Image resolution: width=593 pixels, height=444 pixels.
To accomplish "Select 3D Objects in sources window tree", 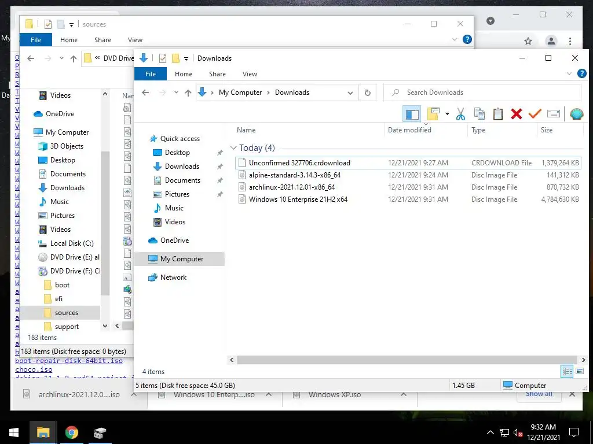I will 67,146.
